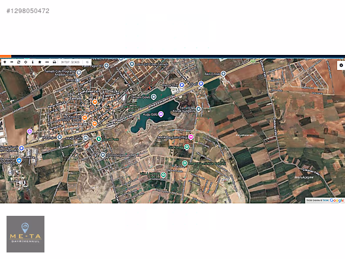Click the Akın Emlak location marker
The width and height of the screenshot is (345, 259).
click(223, 73)
